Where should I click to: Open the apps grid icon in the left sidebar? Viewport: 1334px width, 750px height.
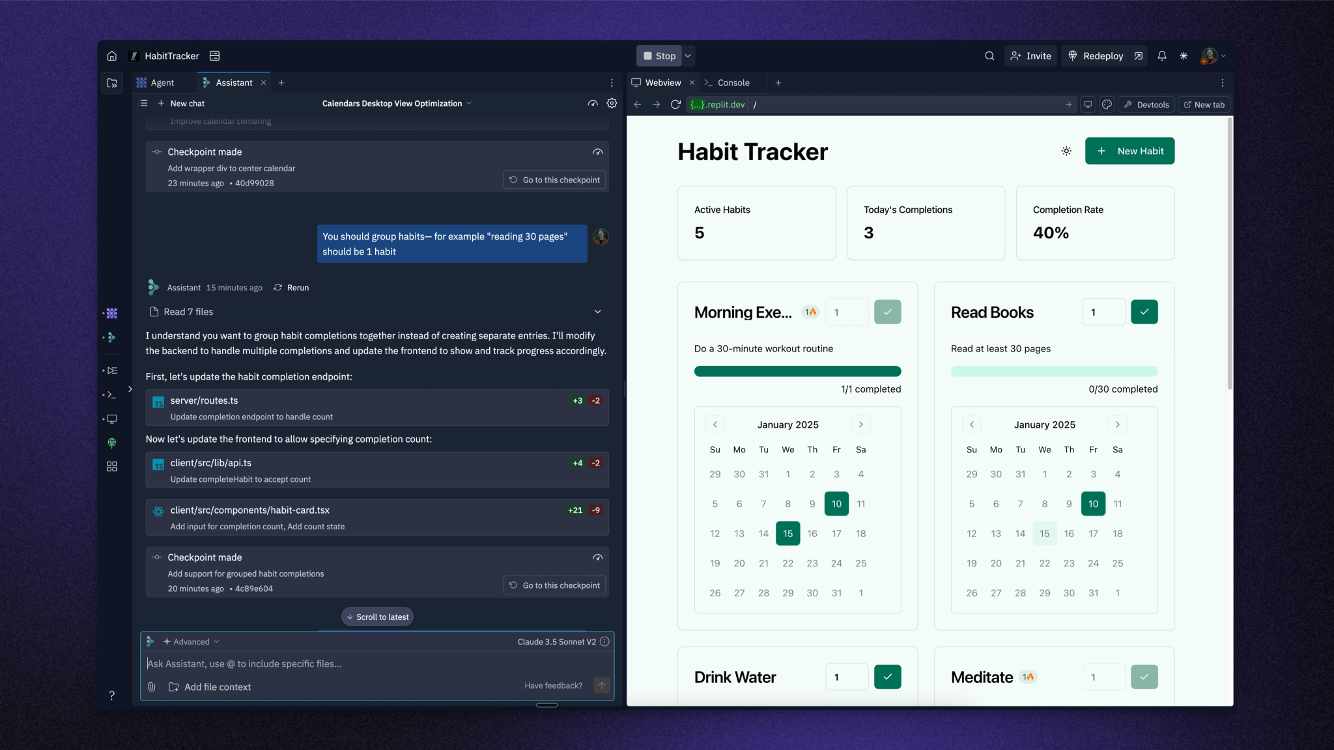coord(111,466)
